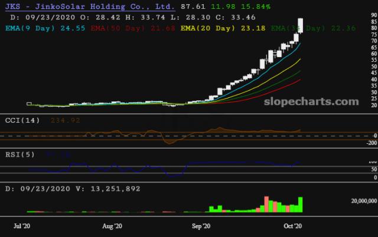Click the Sep '20 date axis label

(202, 226)
